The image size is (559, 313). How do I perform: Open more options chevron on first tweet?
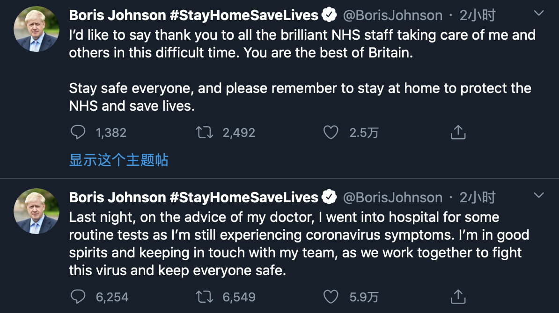pyautogui.click(x=539, y=14)
